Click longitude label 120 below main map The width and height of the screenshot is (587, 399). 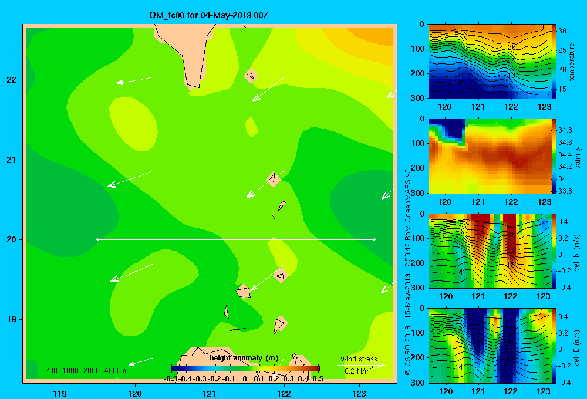(x=135, y=393)
